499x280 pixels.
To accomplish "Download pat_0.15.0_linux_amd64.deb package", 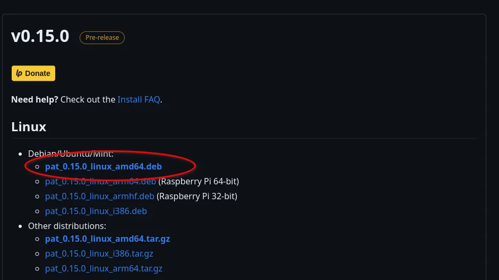I will 104,166.
